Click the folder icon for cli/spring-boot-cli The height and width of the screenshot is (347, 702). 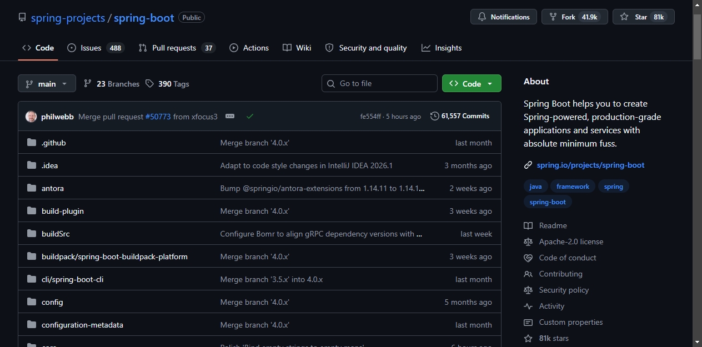pos(32,279)
